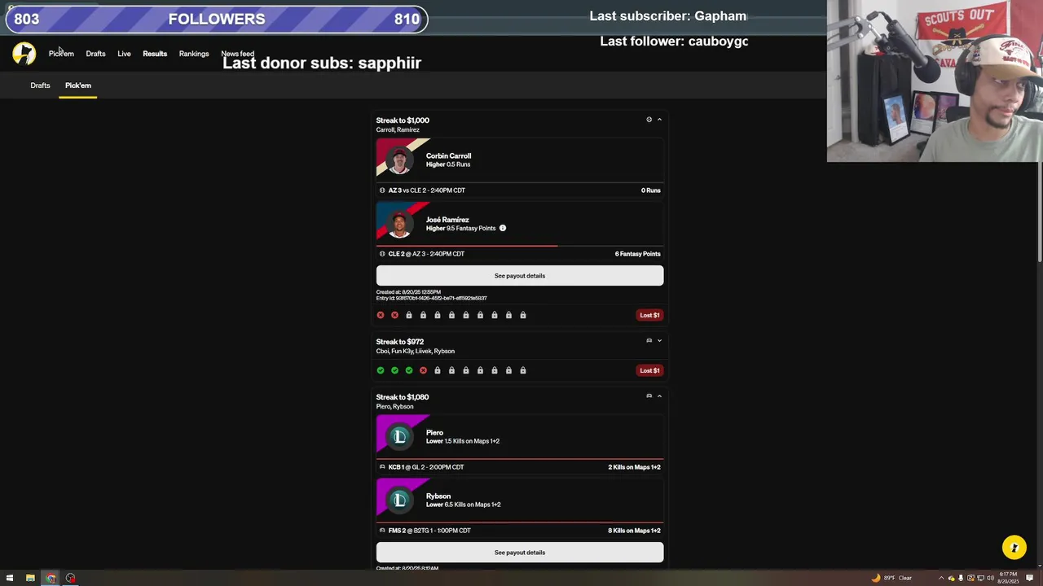Click the baseball icon beside AZ 3 vs CLE 2
Viewport: 1043px width, 586px height.
(x=382, y=190)
